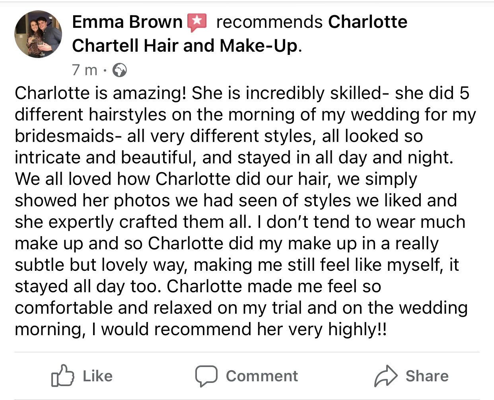Tap the red star recommendation badge
The image size is (494, 400).
pyautogui.click(x=197, y=23)
